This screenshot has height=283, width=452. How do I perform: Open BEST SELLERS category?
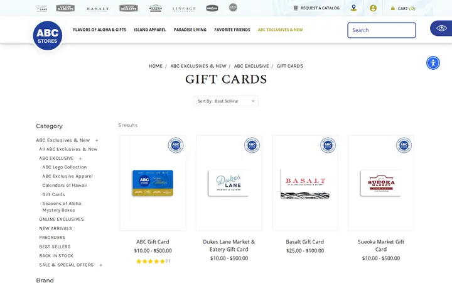pos(55,247)
